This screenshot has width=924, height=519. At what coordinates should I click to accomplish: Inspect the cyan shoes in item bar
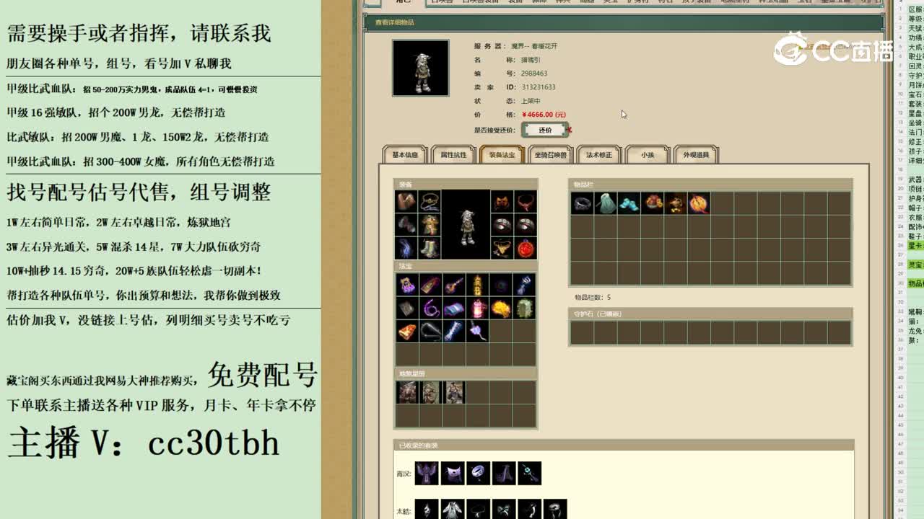point(629,203)
